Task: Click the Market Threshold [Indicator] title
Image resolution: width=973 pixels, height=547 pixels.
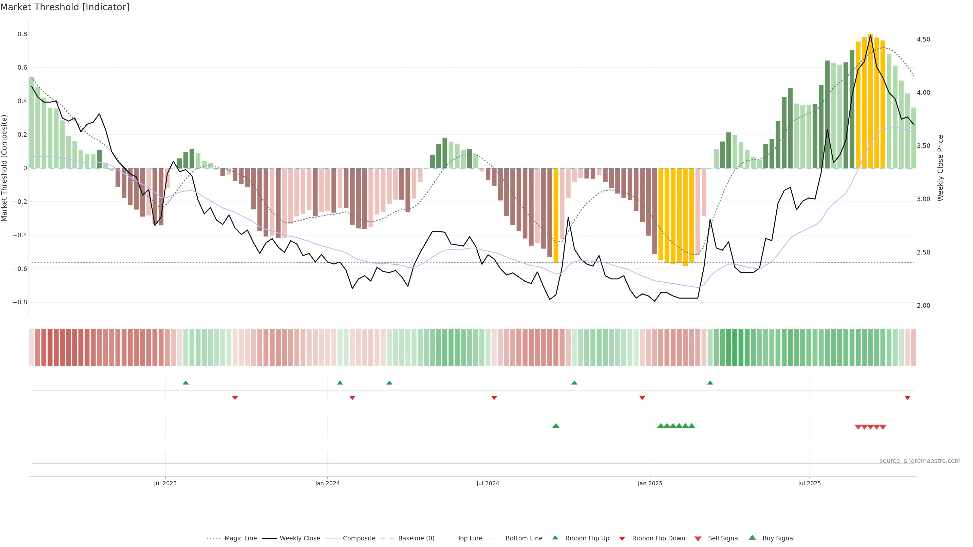Action: (x=65, y=7)
